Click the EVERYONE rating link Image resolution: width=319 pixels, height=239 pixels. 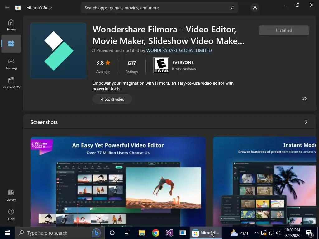[x=183, y=63]
